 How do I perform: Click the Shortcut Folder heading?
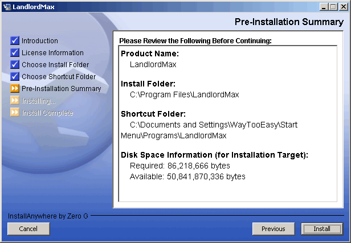pyautogui.click(x=153, y=114)
